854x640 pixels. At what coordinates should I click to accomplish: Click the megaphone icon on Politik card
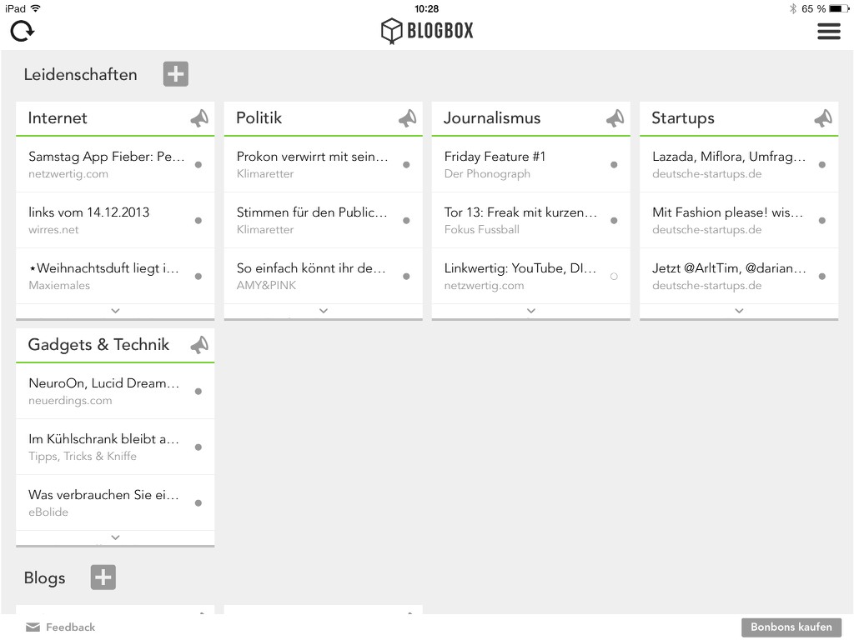click(407, 118)
